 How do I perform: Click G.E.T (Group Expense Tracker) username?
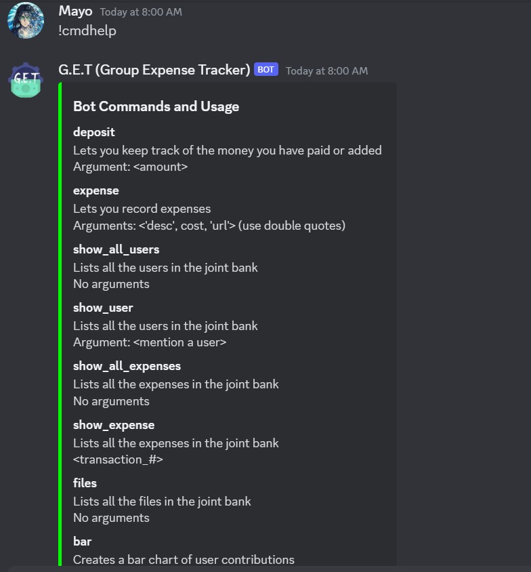click(x=154, y=70)
